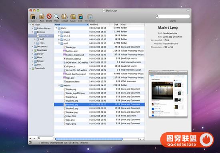Screen dimensions: 220x153
Task: Sort by the Modified column header
Action: point(99,24)
